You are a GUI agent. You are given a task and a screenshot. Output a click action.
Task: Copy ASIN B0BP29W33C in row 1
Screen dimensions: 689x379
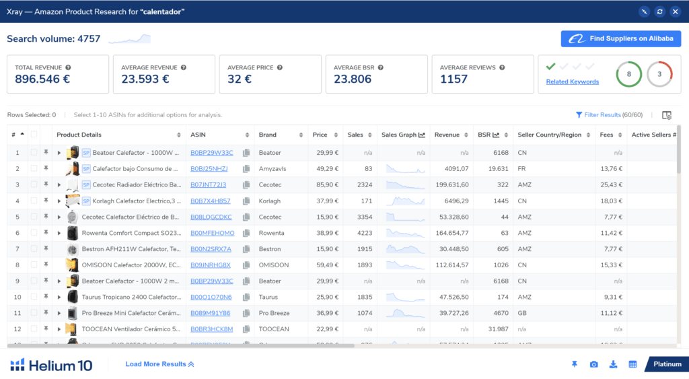coord(246,153)
